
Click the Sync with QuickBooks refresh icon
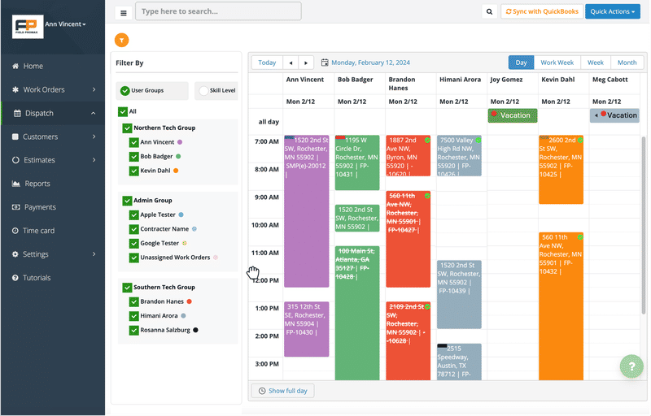point(508,11)
